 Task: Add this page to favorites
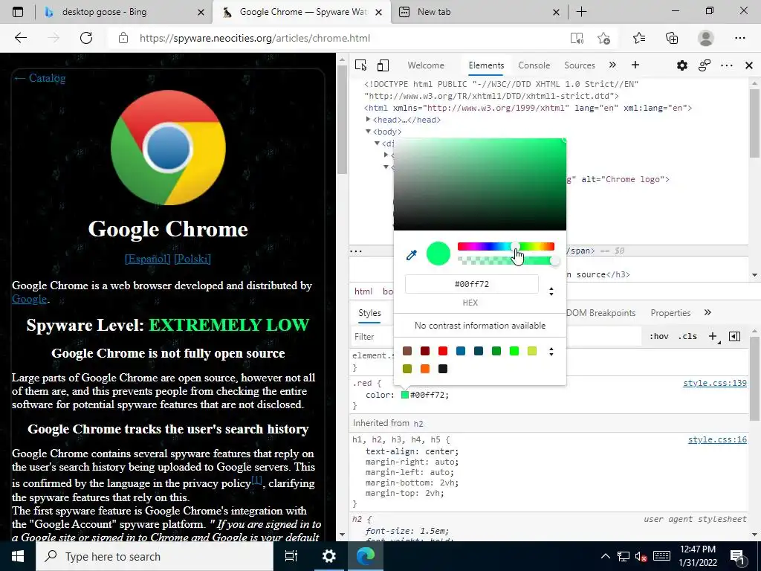(x=603, y=39)
